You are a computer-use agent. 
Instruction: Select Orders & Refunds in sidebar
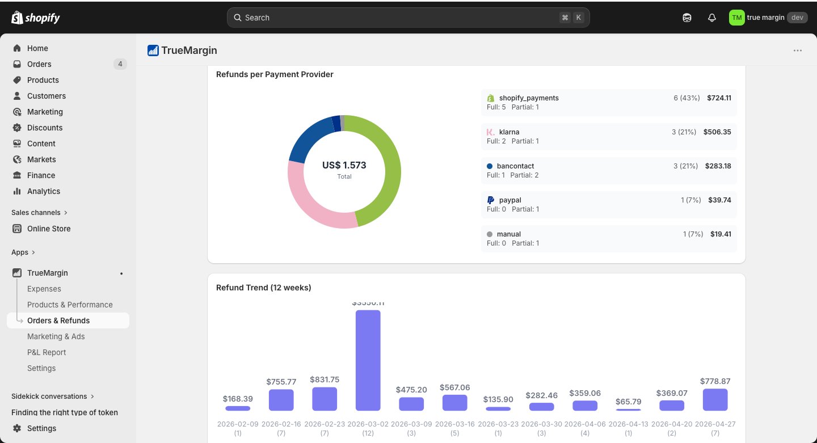pyautogui.click(x=68, y=320)
